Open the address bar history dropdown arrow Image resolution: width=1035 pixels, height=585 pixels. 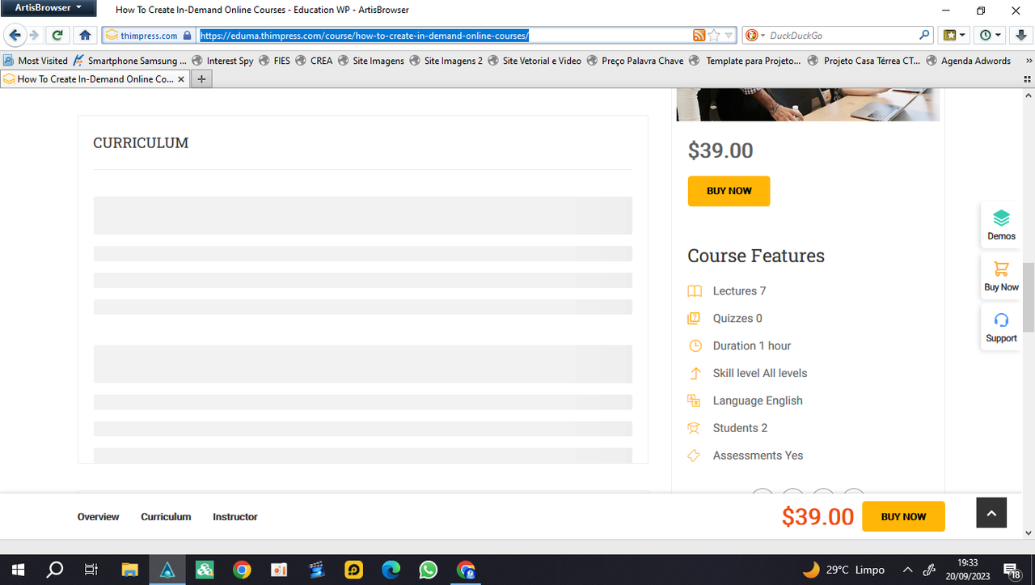[729, 36]
